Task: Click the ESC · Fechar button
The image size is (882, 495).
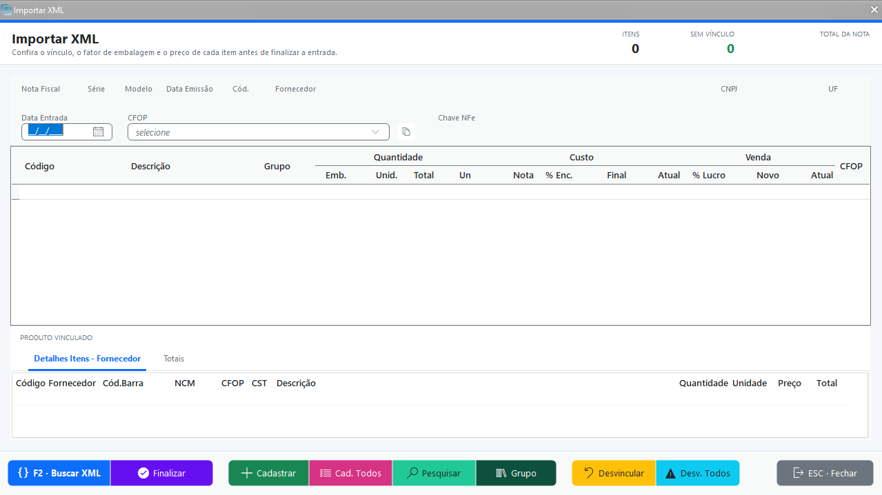Action: coord(825,473)
